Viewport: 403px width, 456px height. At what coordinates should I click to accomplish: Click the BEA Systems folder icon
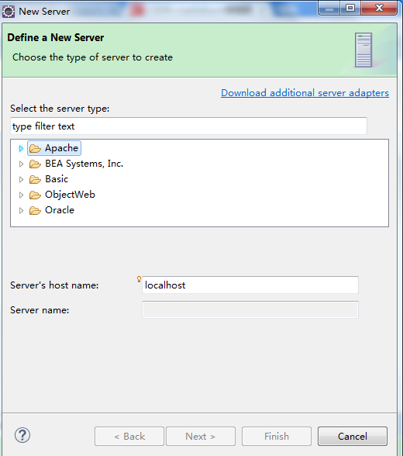[x=35, y=164]
